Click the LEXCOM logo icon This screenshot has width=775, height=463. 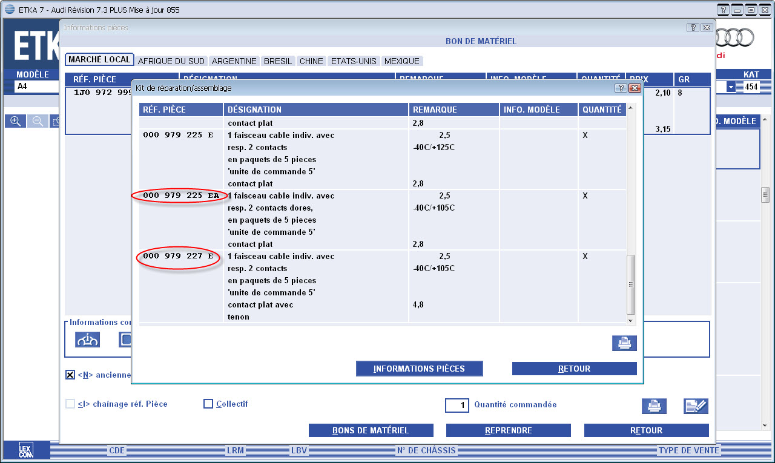coord(25,450)
